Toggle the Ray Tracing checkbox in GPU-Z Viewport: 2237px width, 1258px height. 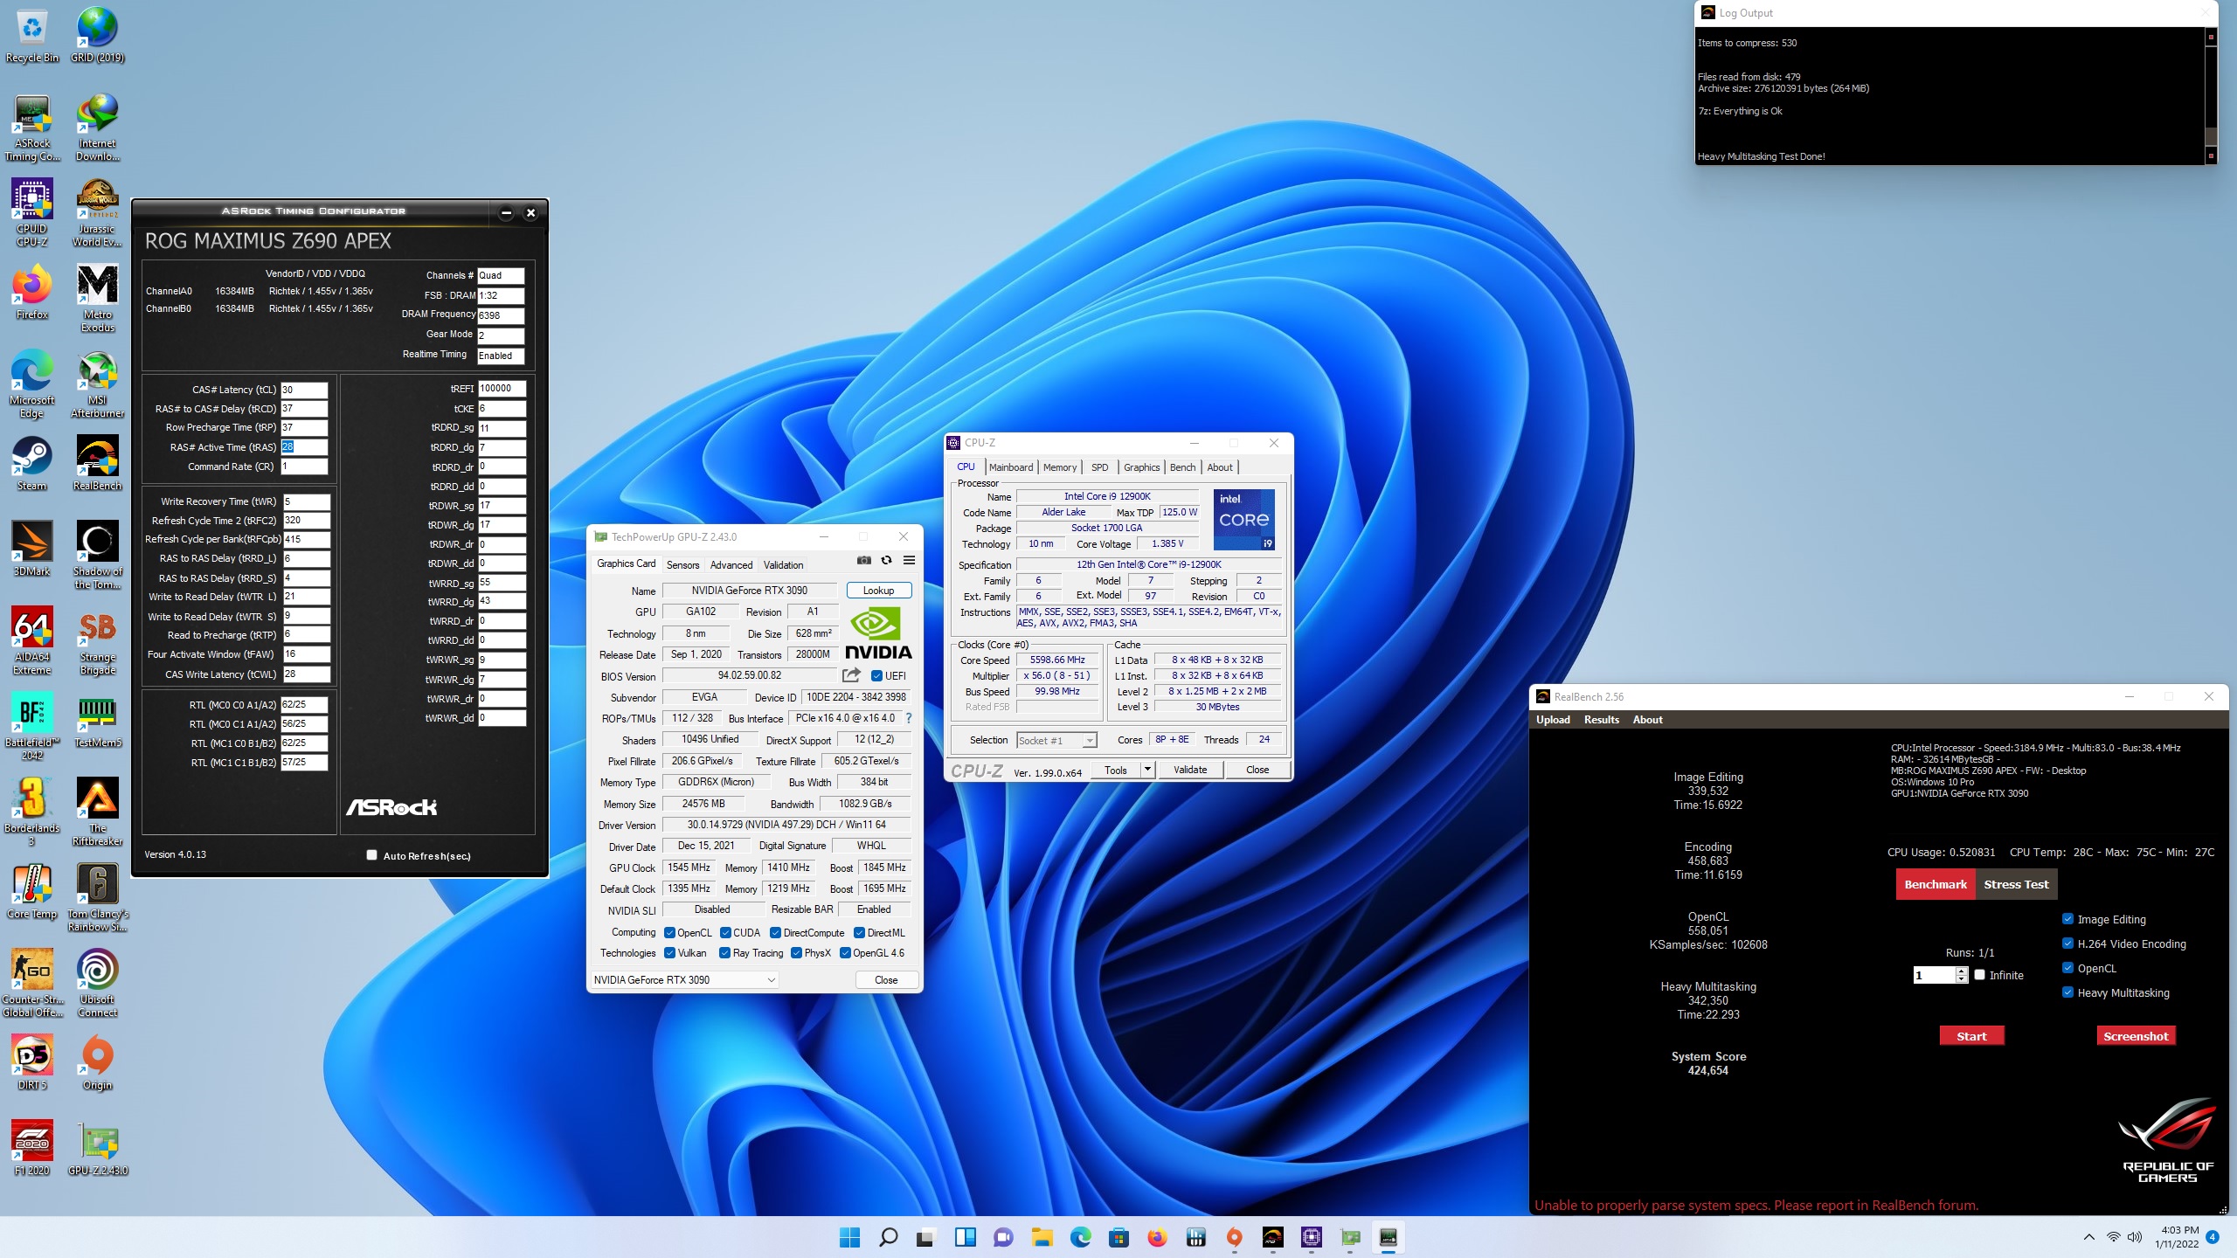(x=724, y=953)
